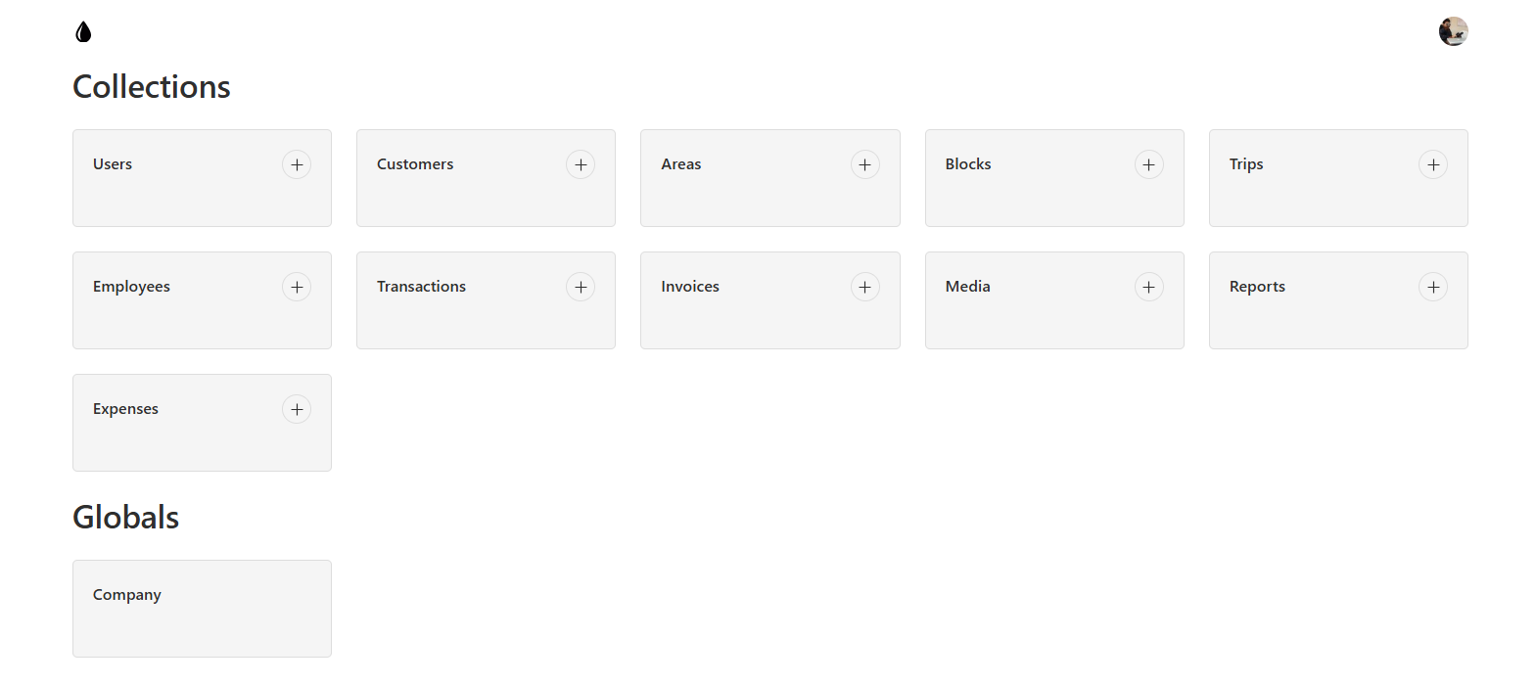
Task: Click plus icon on Employees card
Action: coord(297,287)
